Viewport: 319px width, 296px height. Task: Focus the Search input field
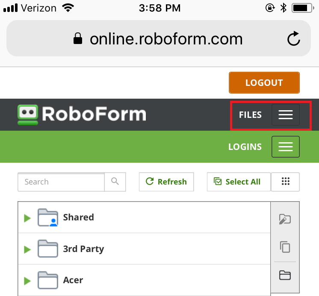click(x=61, y=182)
